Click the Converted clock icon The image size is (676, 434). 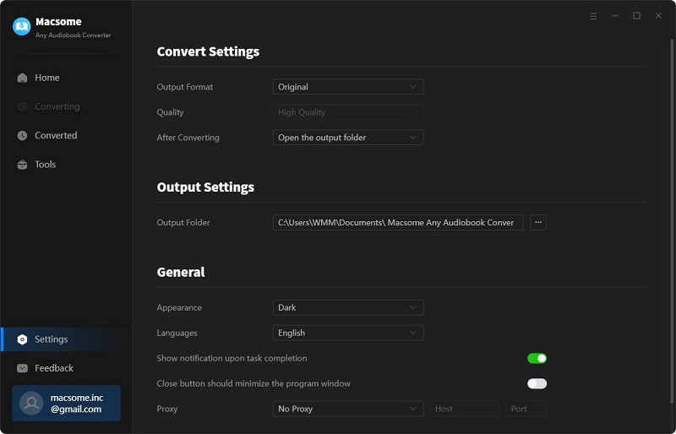[23, 135]
